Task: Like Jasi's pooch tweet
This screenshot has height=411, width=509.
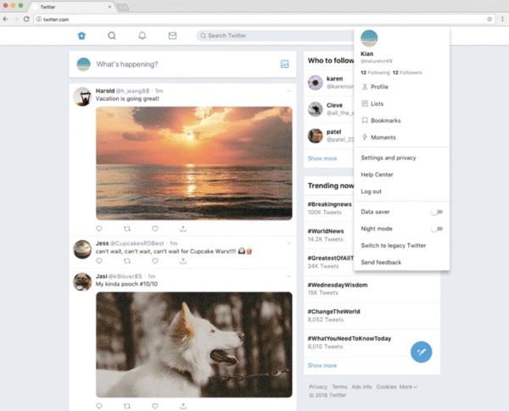Action: click(x=155, y=406)
